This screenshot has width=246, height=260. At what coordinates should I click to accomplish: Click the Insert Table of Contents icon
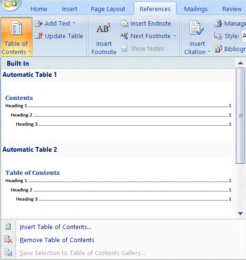[x=8, y=226]
